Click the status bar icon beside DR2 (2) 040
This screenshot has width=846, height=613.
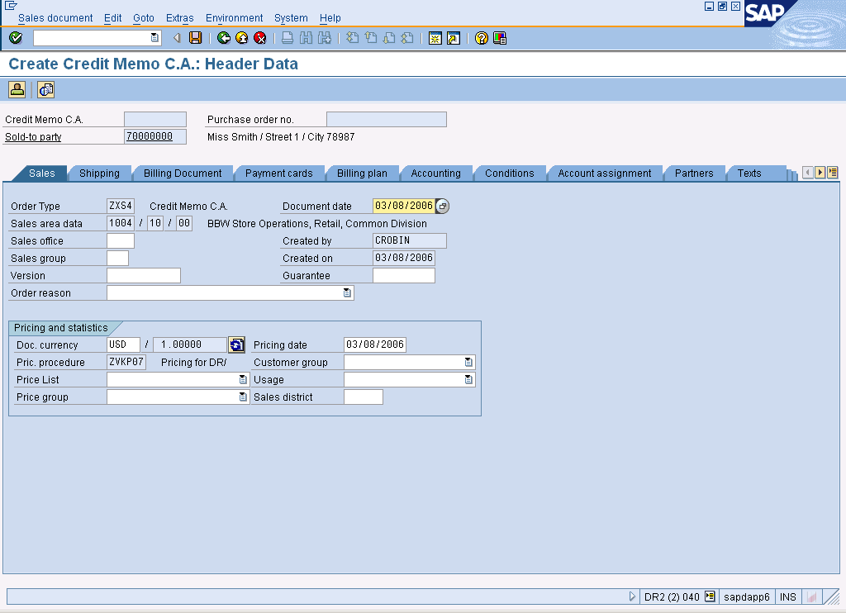(710, 596)
